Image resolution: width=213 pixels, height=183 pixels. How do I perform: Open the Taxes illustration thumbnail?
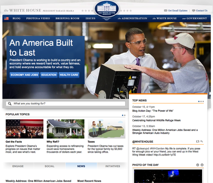106,129
